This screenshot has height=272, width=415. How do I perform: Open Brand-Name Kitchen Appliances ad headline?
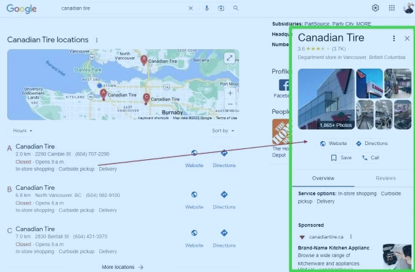(x=333, y=248)
